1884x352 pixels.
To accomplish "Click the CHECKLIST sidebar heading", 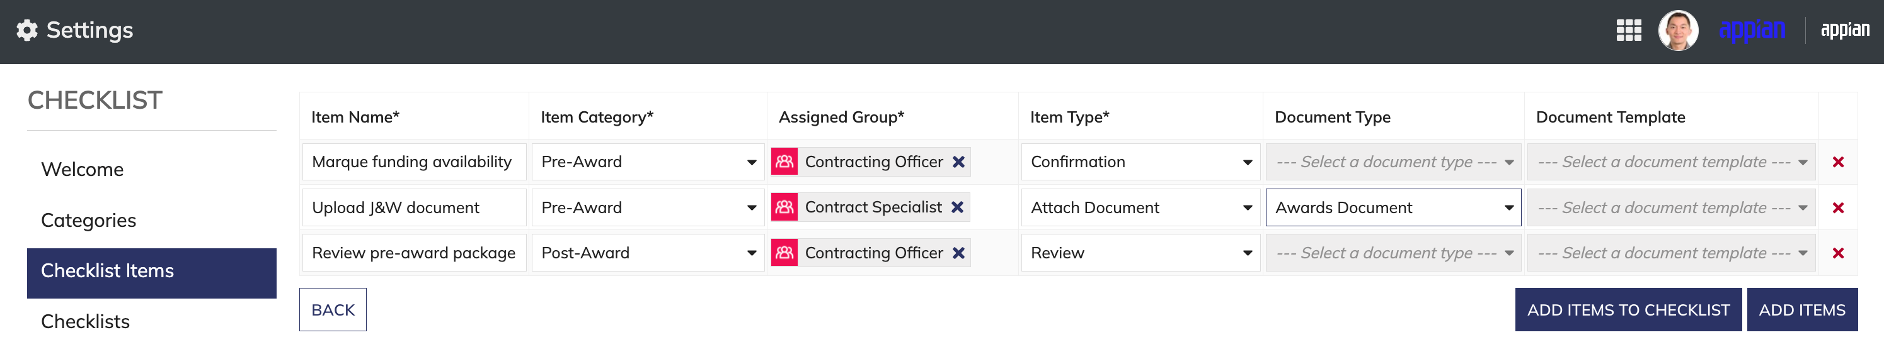I will tap(95, 100).
